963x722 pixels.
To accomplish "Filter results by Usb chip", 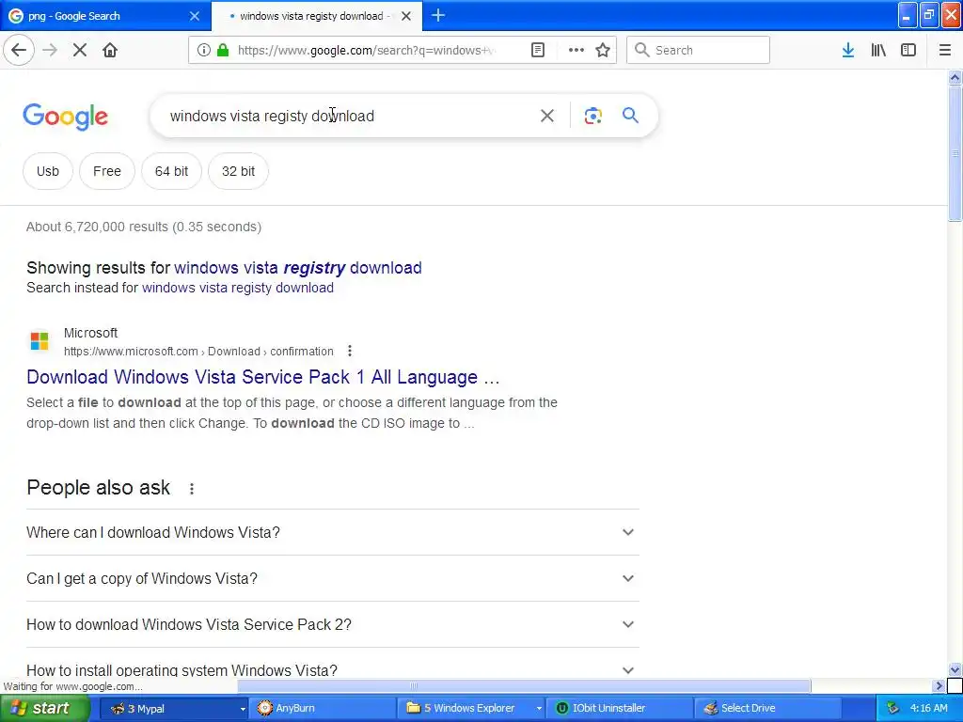I will (x=48, y=171).
